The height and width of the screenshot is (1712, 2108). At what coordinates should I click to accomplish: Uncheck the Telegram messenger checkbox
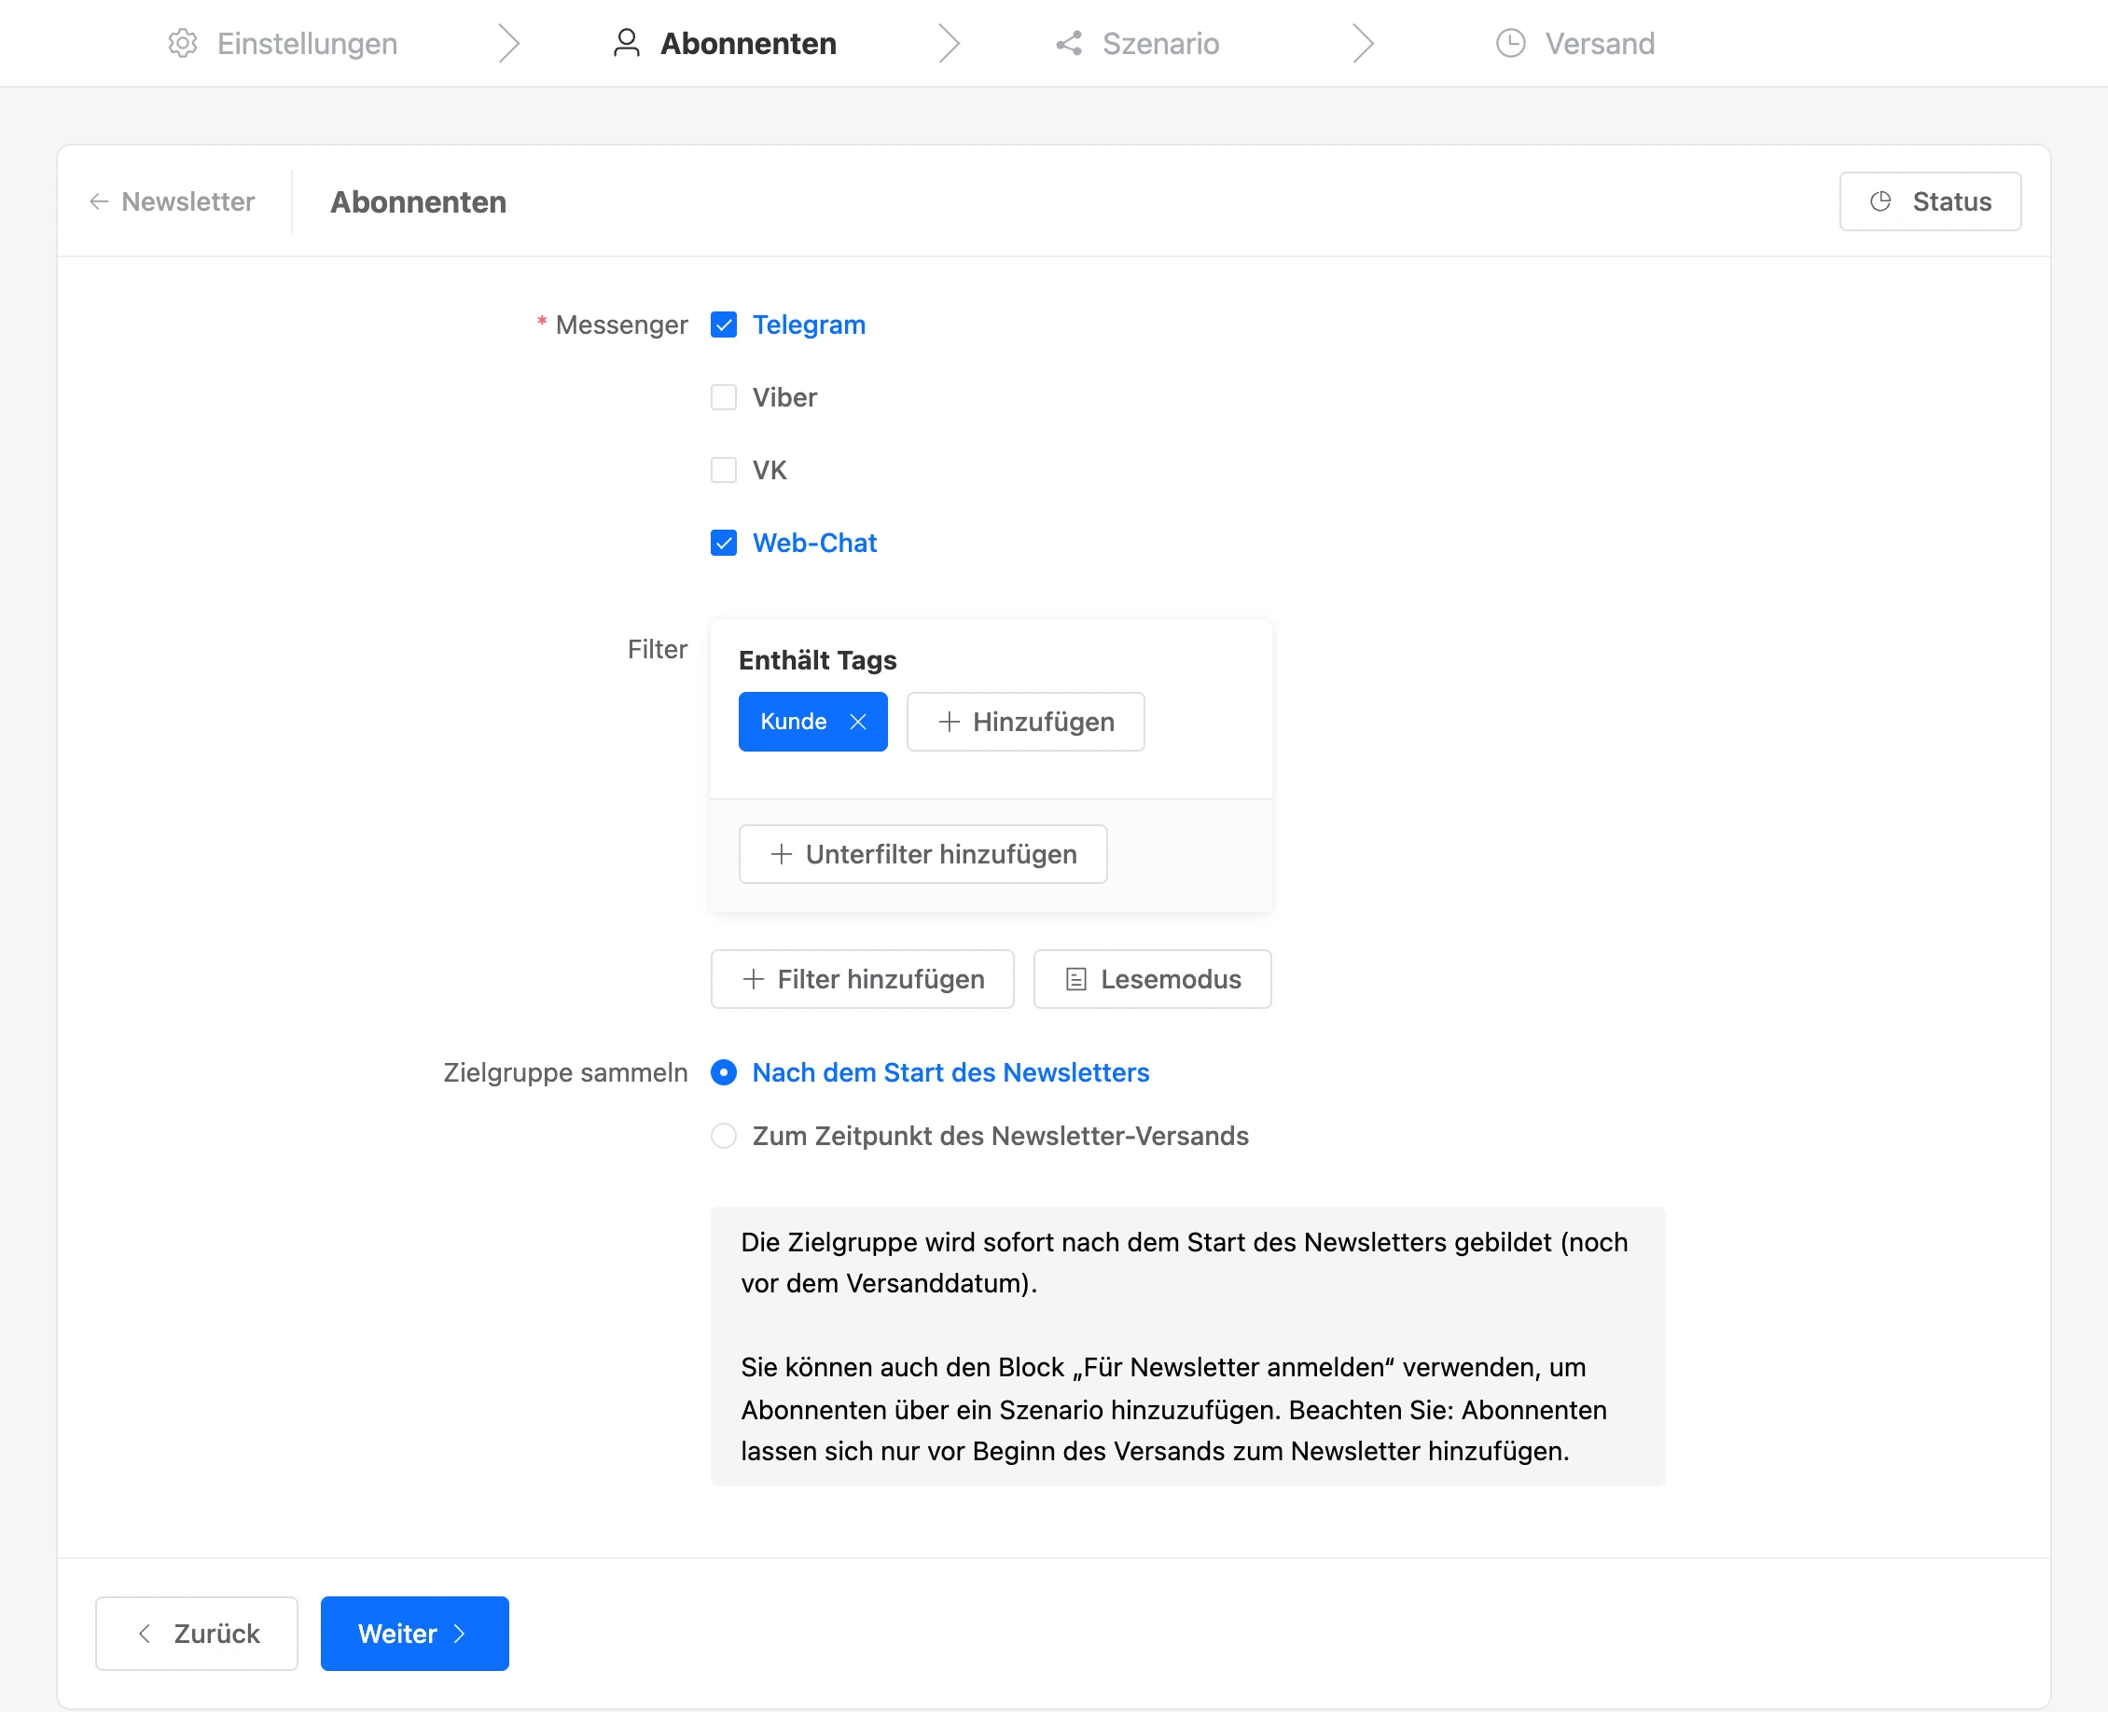coord(724,324)
